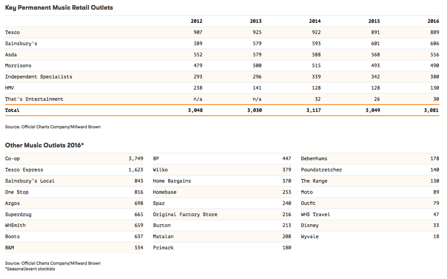This screenshot has height=279, width=447.
Task: Click the Spar outlet name
Action: (159, 204)
